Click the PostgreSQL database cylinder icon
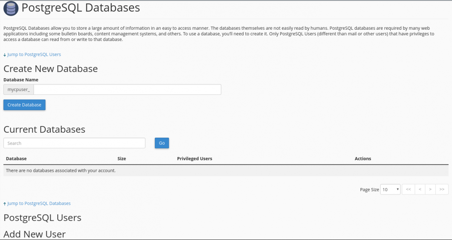The height and width of the screenshot is (240, 452). tap(10, 8)
